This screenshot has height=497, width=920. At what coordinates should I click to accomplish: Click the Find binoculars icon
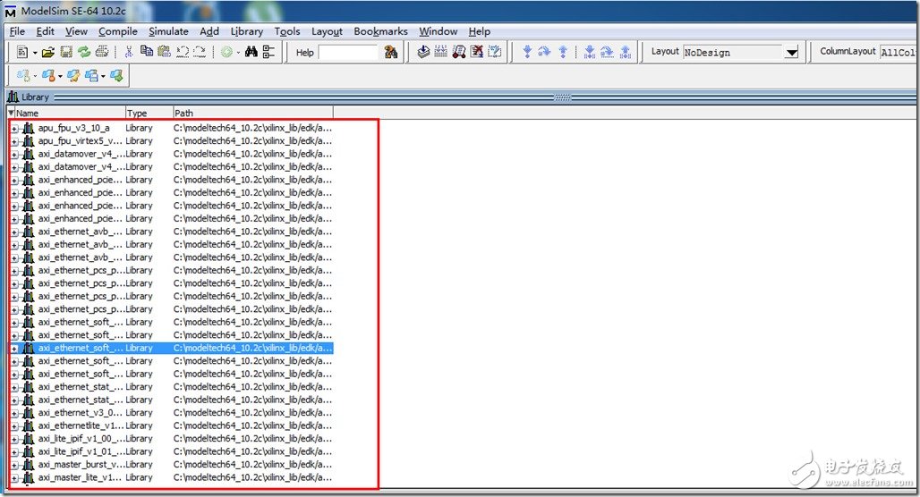251,53
